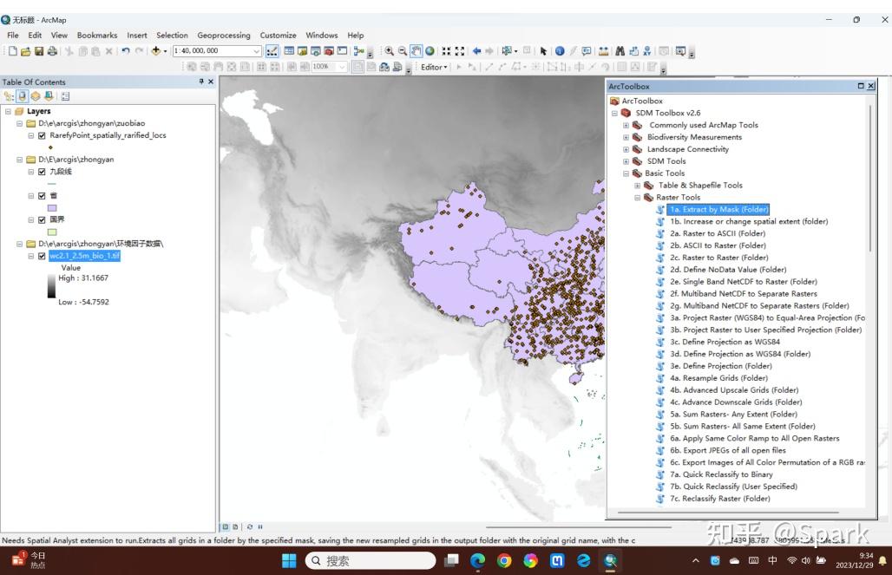Viewport: 892px width, 575px height.
Task: Open the Bookmarks menu
Action: (96, 36)
